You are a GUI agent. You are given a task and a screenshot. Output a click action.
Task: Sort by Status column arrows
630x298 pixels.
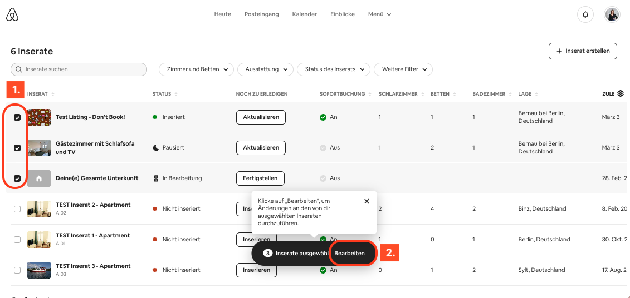click(176, 95)
